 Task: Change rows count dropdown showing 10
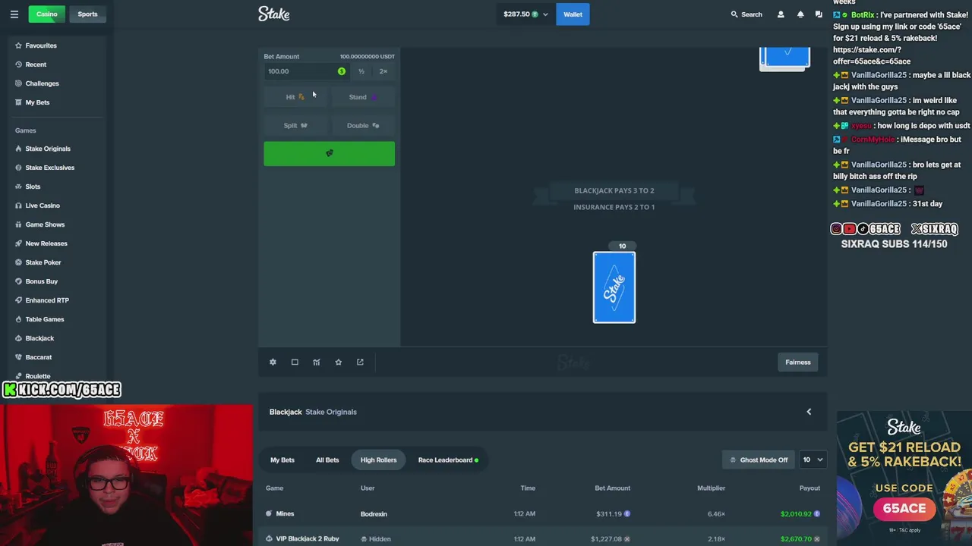(x=813, y=460)
